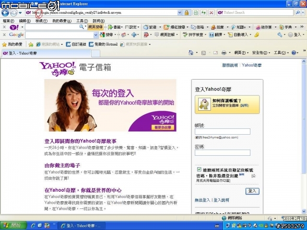
Task: Click the blue plus share icon on Google toolbar
Action: pyautogui.click(x=134, y=35)
